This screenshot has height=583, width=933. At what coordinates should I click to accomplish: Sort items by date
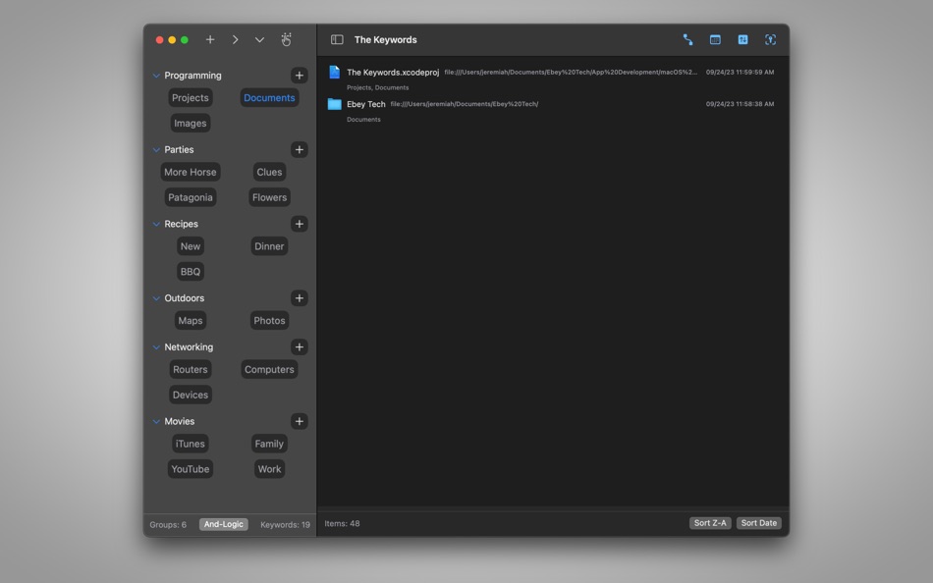pos(759,523)
